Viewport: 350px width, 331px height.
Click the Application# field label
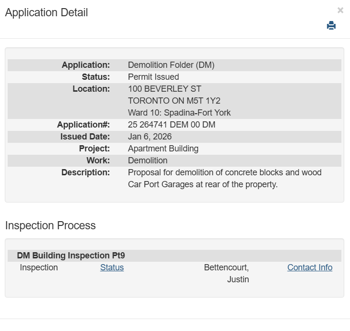[83, 125]
